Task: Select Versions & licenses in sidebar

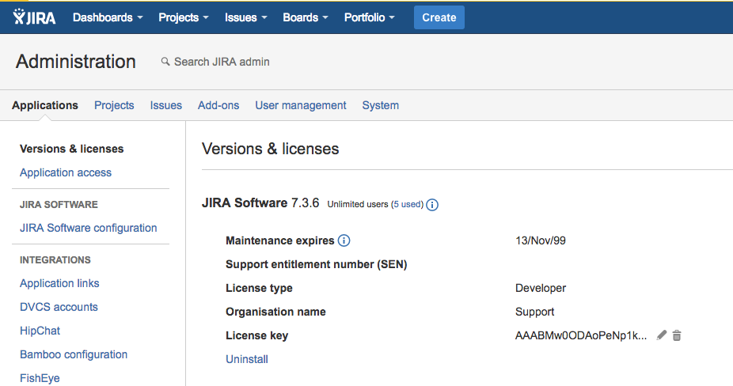Action: pos(71,149)
